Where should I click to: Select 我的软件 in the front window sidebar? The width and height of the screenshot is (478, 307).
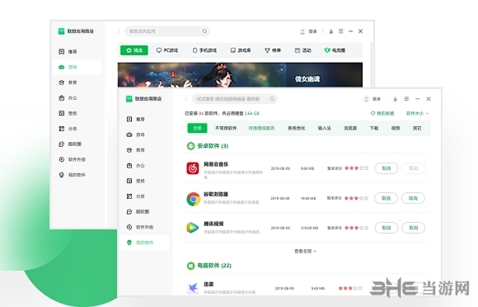144,243
